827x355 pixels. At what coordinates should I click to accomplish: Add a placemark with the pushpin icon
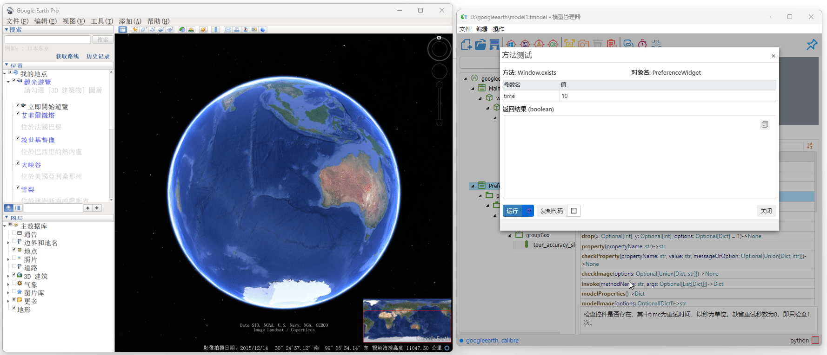click(x=135, y=30)
